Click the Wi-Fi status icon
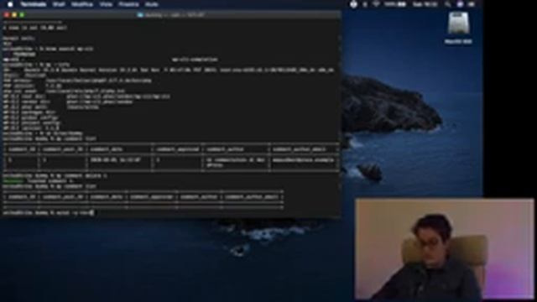This screenshot has width=537, height=302. [x=376, y=4]
